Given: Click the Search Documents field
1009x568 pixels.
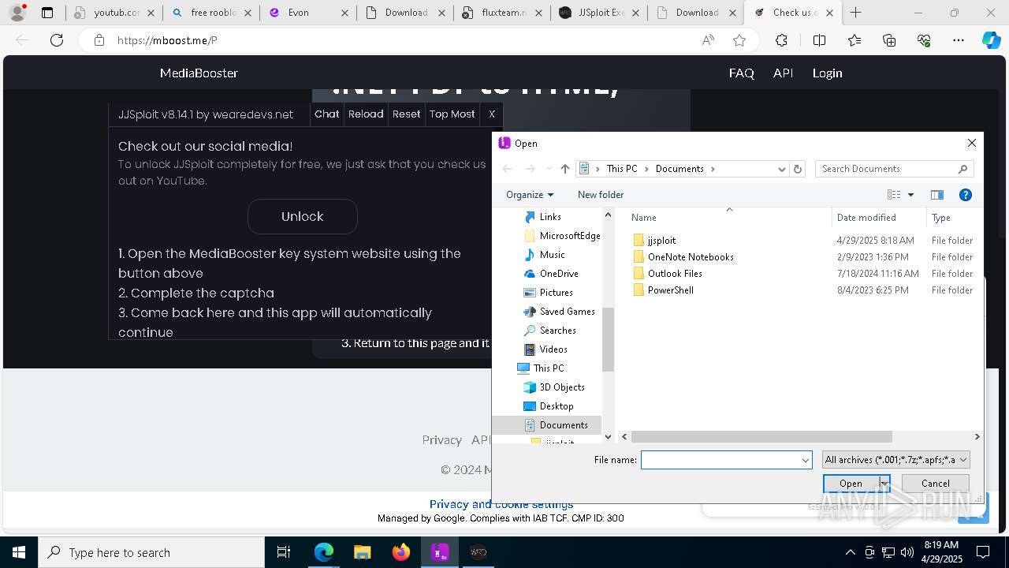Looking at the screenshot, I should [x=895, y=169].
